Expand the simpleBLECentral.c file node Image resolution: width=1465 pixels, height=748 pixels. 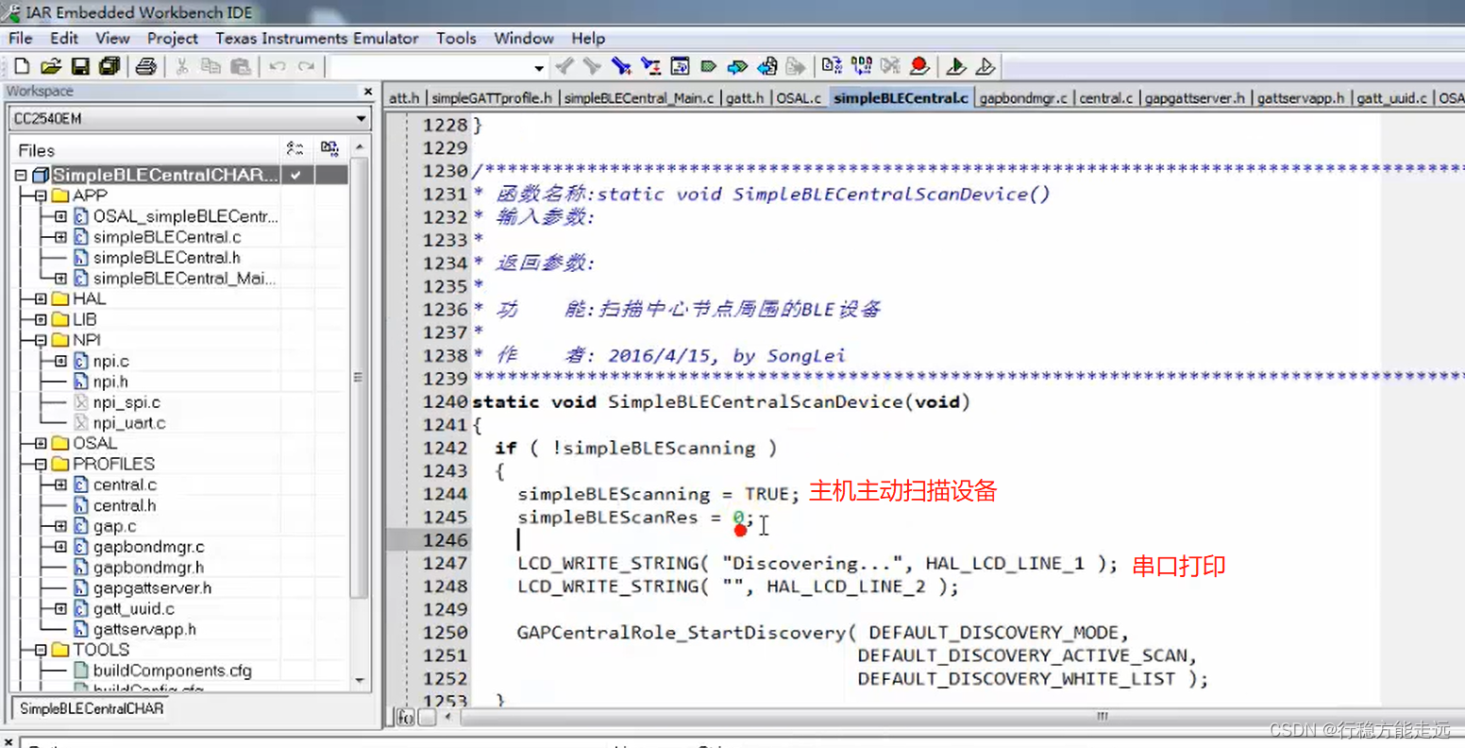click(x=60, y=237)
